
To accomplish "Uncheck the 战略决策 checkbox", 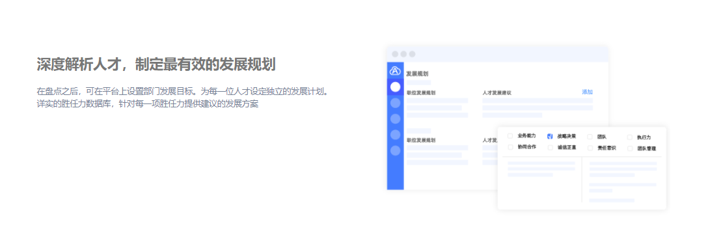I will coord(550,136).
